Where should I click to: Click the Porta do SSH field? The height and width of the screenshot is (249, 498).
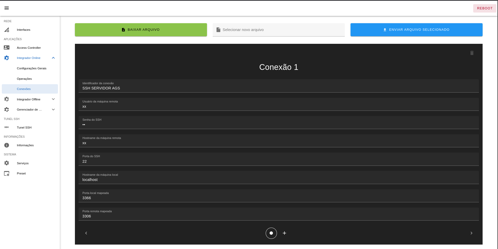tap(278, 161)
